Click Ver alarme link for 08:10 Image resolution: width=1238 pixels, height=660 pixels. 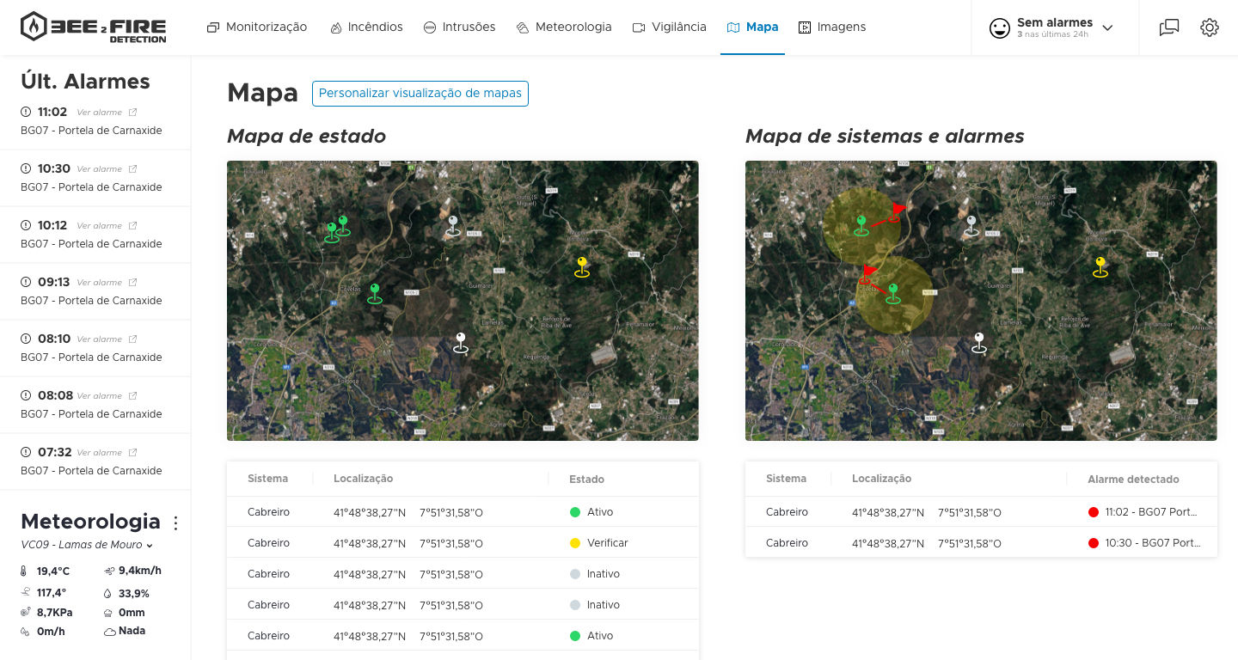click(100, 339)
